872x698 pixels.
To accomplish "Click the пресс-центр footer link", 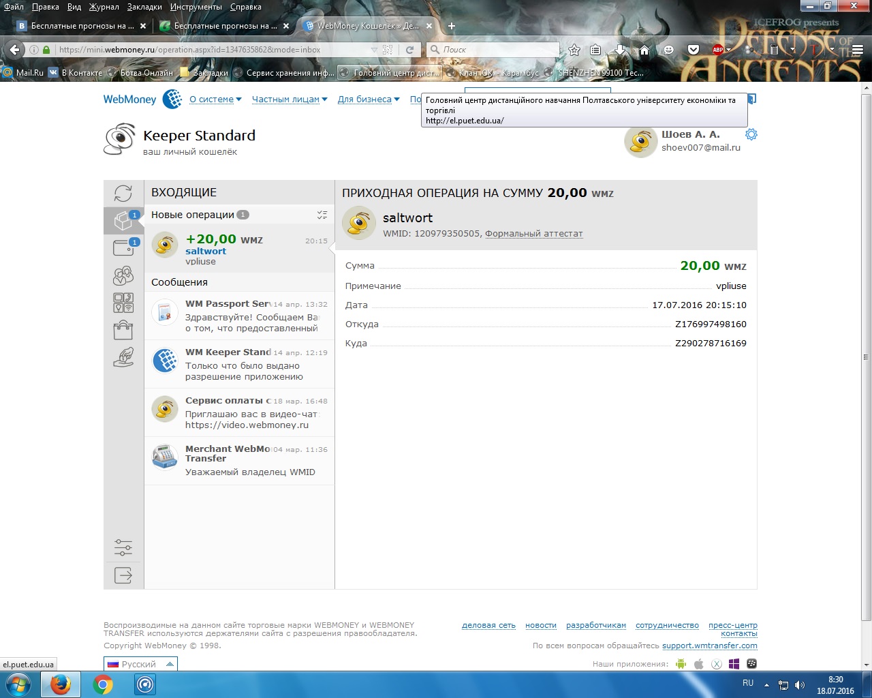I will tap(733, 625).
